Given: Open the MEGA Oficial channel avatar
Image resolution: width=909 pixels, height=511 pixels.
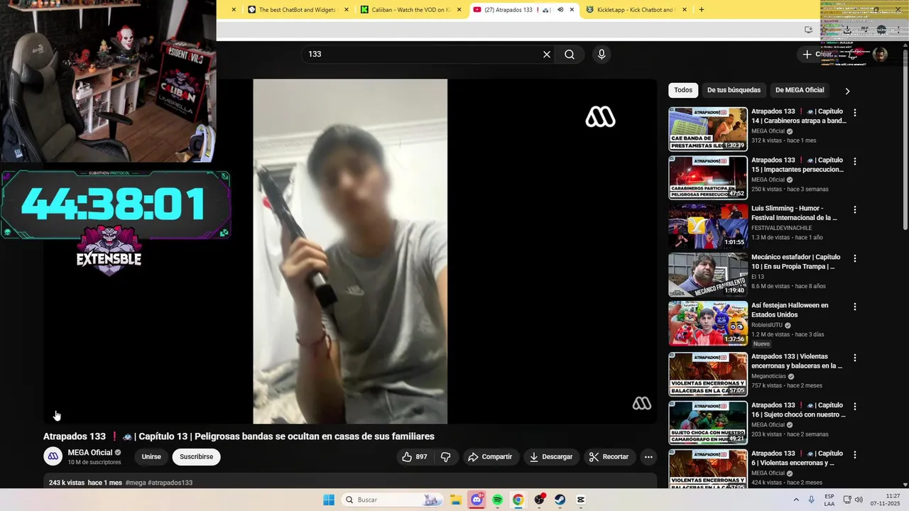Looking at the screenshot, I should click(x=53, y=456).
